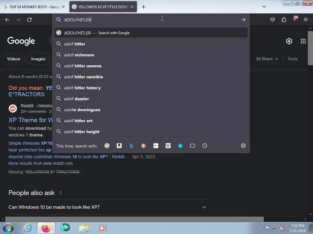
Task: Open the Google apps grid
Action: [303, 41]
